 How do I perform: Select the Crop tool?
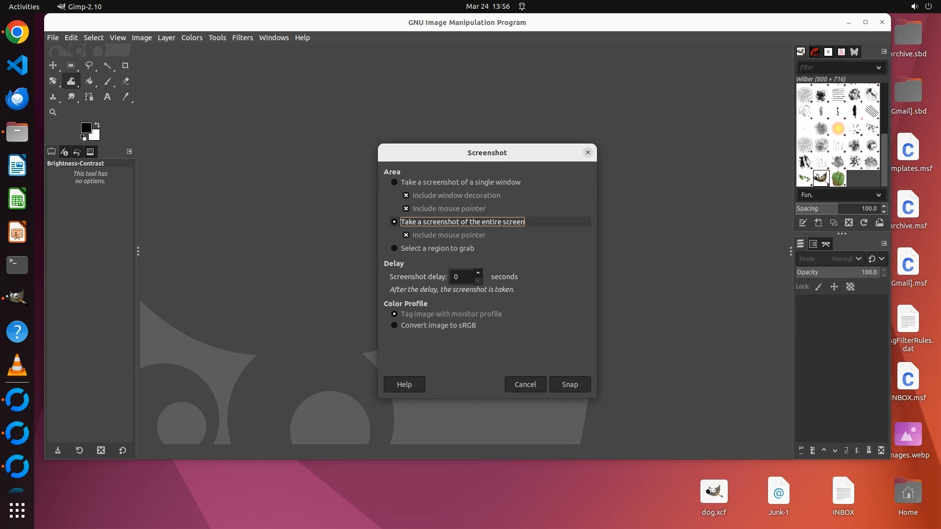click(x=125, y=65)
